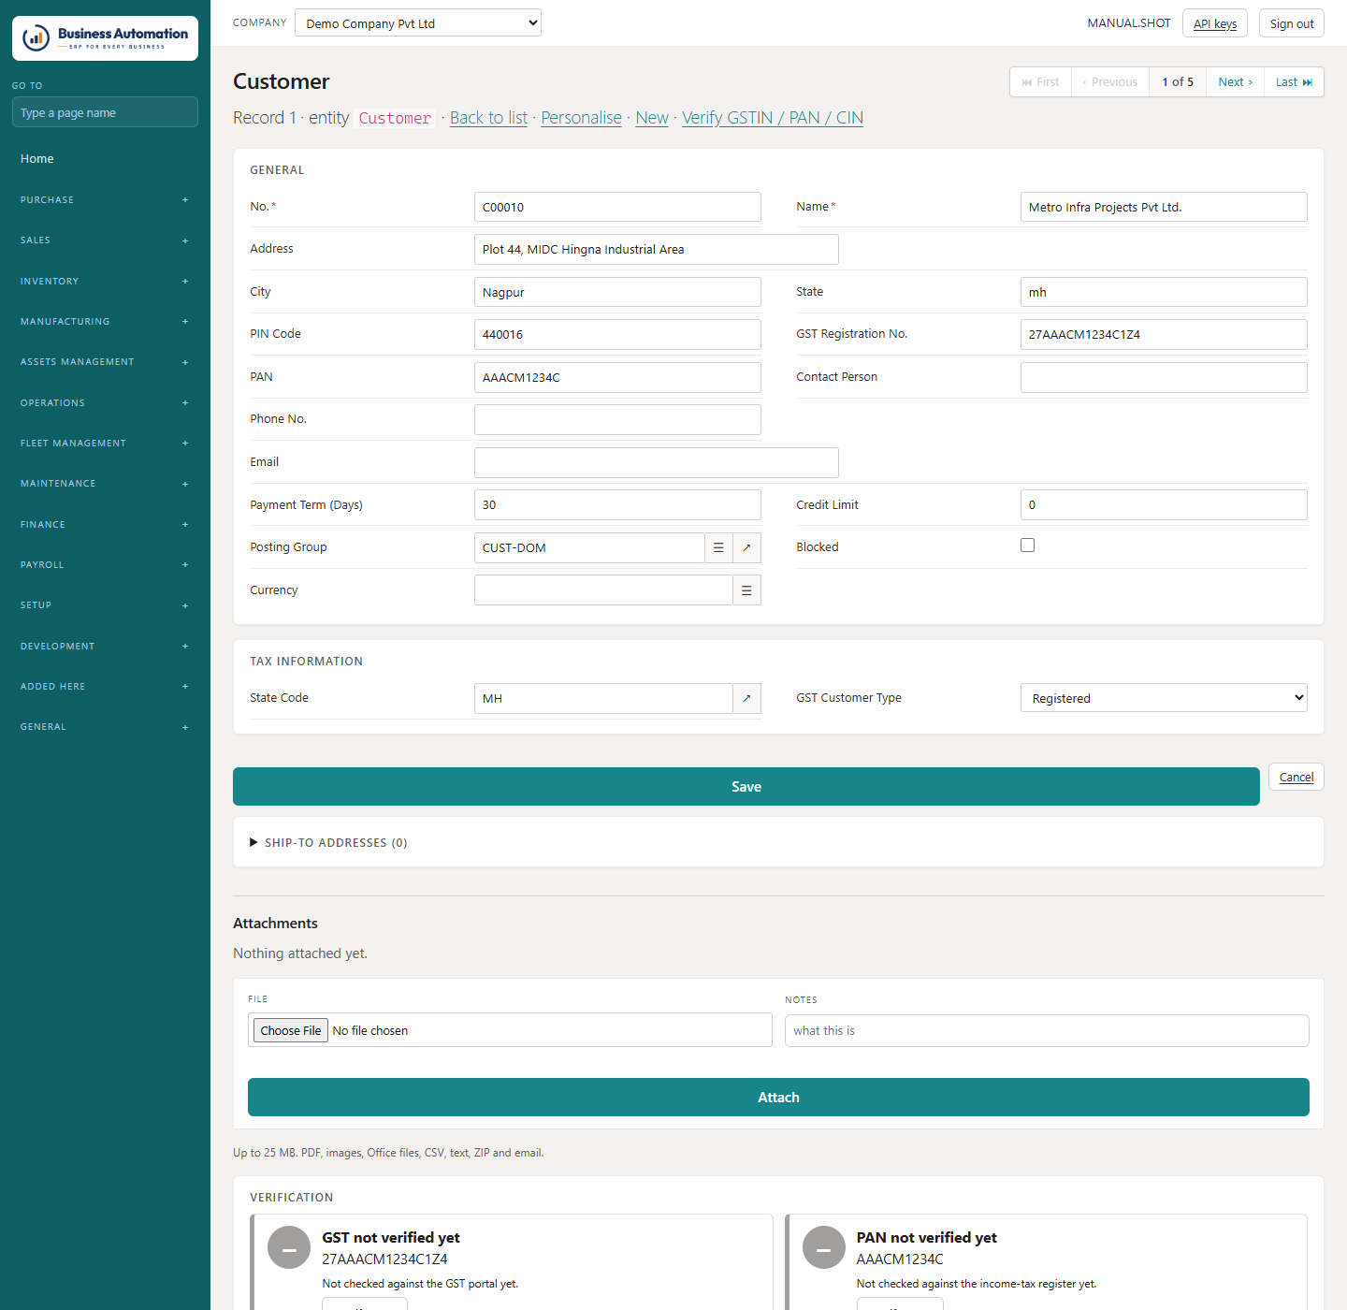This screenshot has width=1347, height=1310.
Task: Click the PAN not verified status icon
Action: (824, 1247)
